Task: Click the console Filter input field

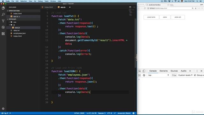Action: pos(174,75)
